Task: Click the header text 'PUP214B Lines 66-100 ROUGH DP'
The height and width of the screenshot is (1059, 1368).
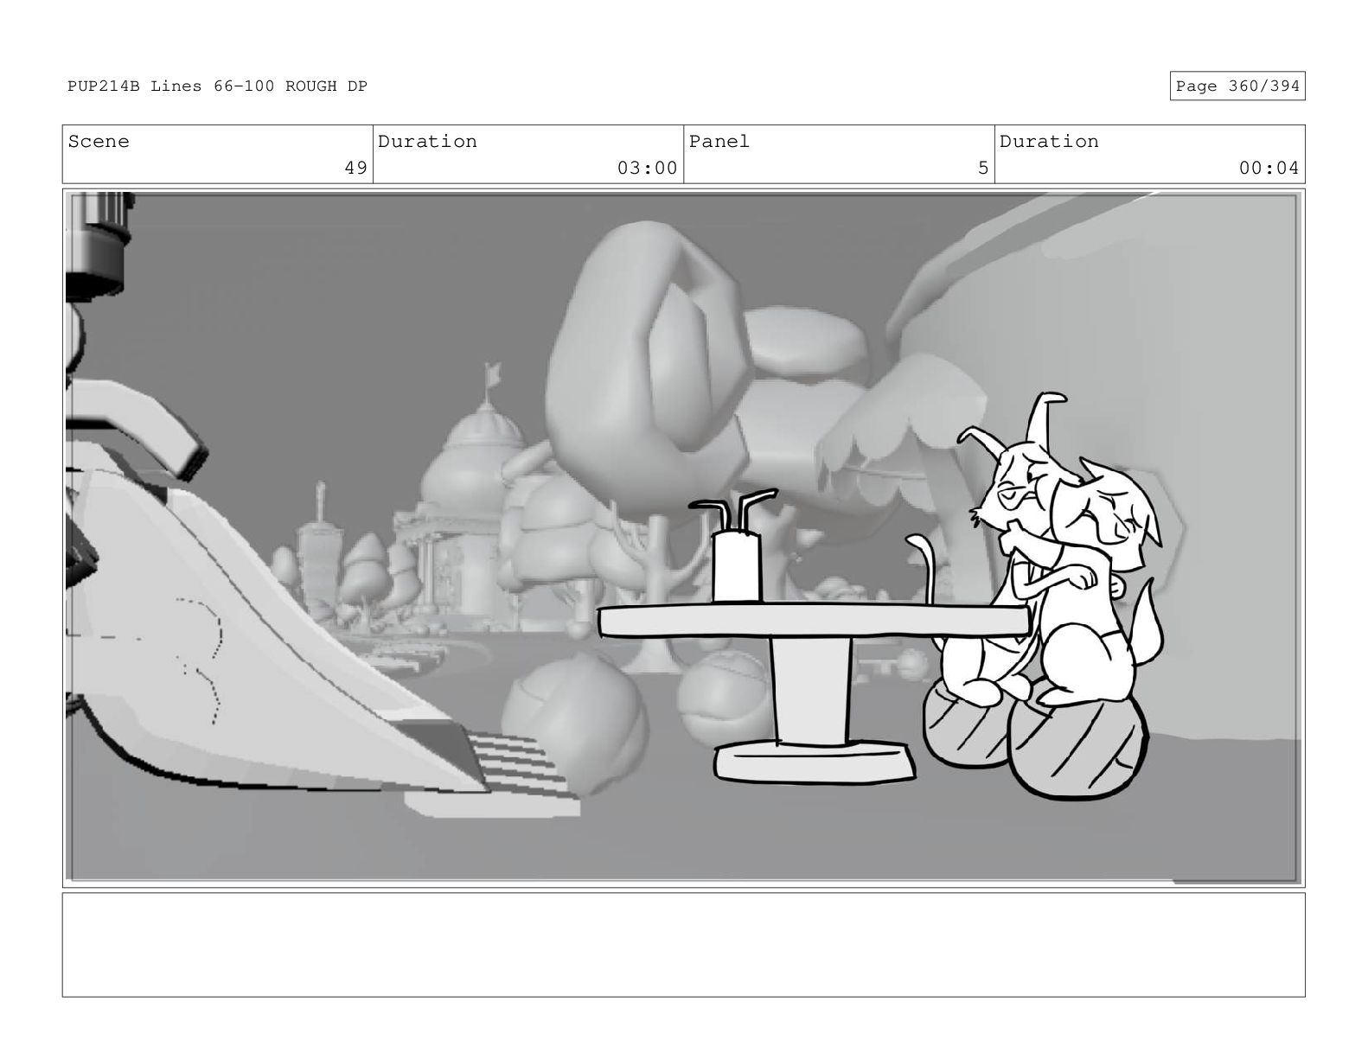Action: 217,86
